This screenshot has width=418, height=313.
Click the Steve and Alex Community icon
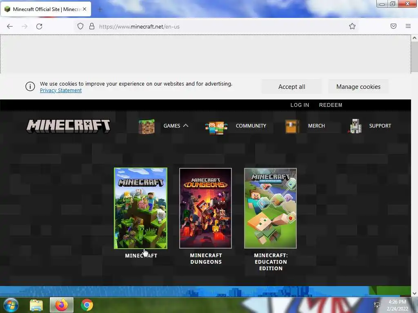point(216,128)
